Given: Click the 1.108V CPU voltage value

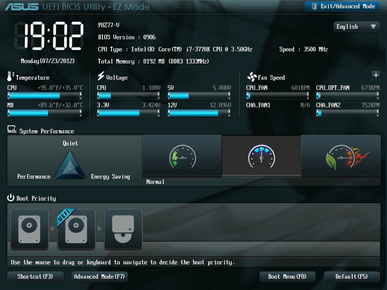Looking at the screenshot, I should point(151,88).
